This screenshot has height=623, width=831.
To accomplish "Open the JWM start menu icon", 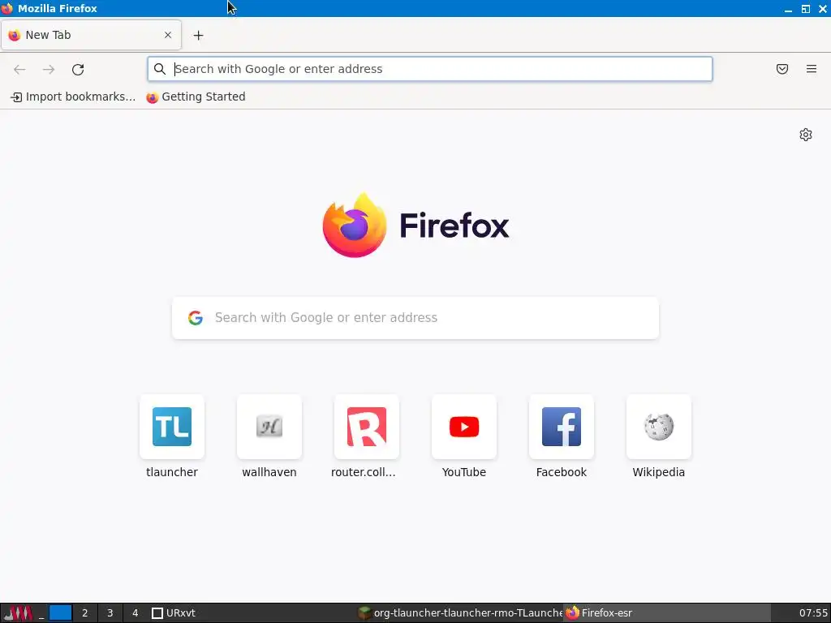I will (x=17, y=613).
